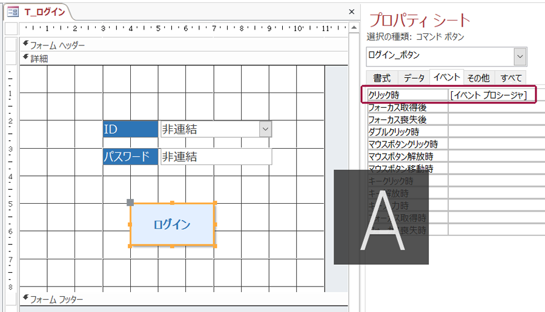Click the クリック時 [イベント プロシージャ] value field
The height and width of the screenshot is (312, 545).
tap(490, 95)
